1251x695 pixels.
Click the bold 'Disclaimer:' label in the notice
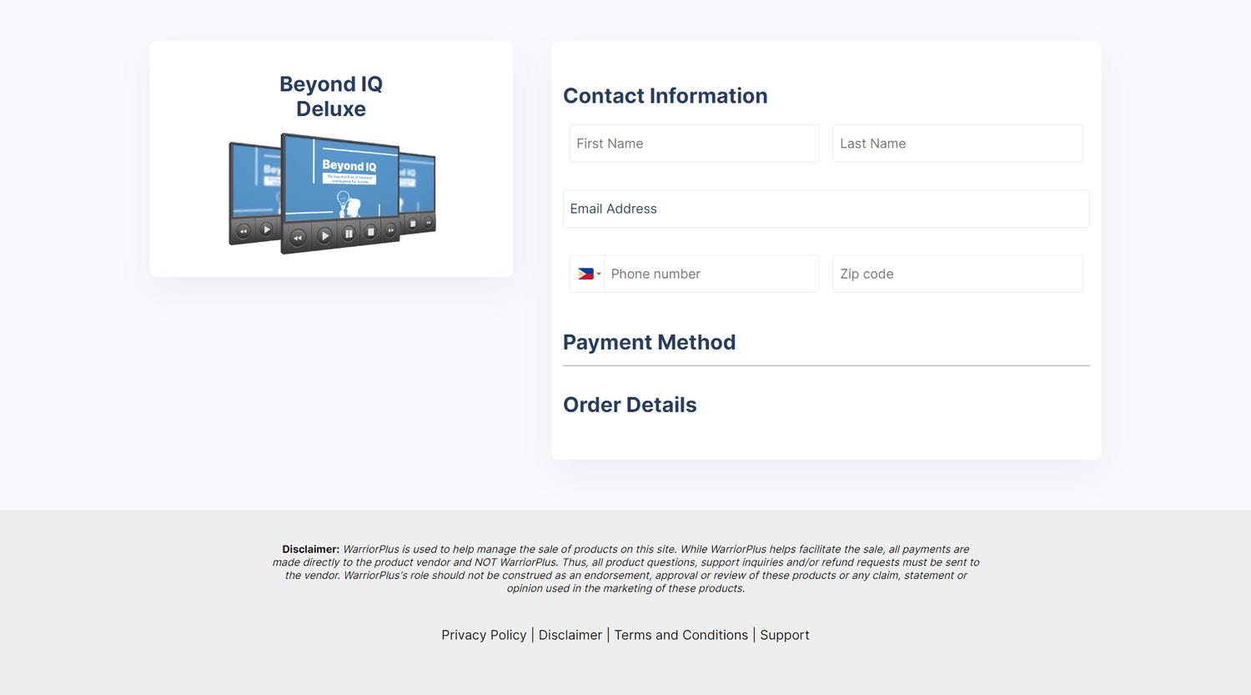311,549
